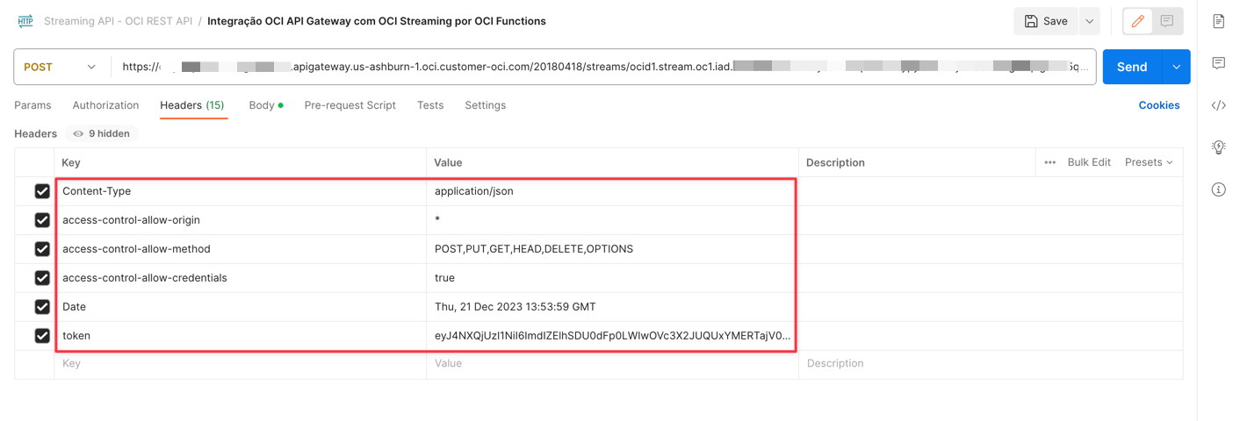
Task: Switch to the Authorization tab
Action: click(x=105, y=105)
